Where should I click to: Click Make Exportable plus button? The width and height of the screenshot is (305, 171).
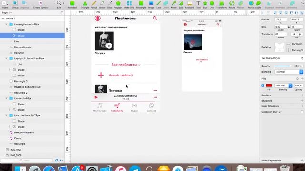click(x=302, y=161)
